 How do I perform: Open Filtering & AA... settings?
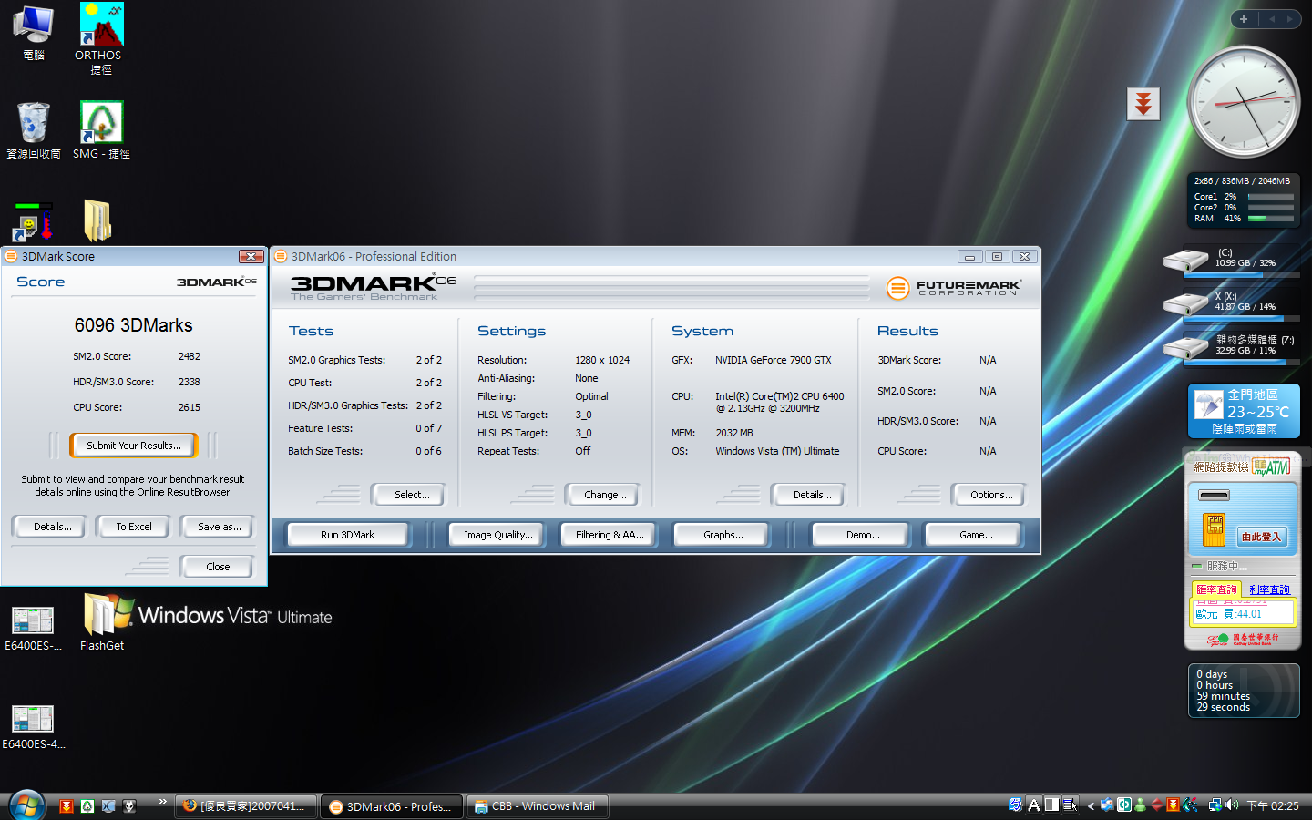click(609, 535)
